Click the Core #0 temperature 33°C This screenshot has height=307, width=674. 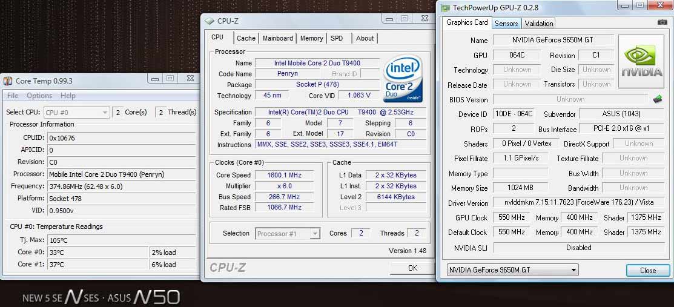(x=98, y=253)
